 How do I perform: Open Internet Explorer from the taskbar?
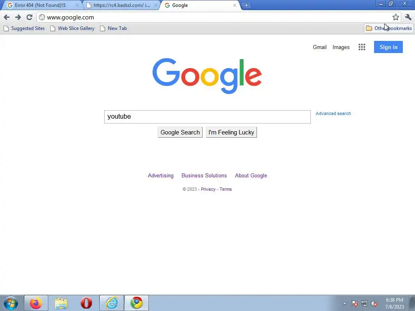coord(111,303)
